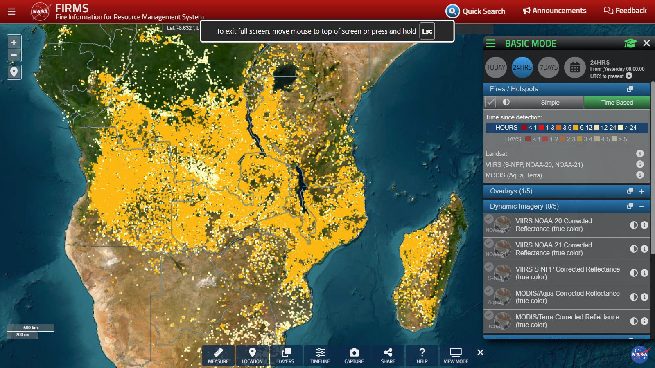655x368 pixels.
Task: Click the Landsat source label
Action: click(x=496, y=154)
